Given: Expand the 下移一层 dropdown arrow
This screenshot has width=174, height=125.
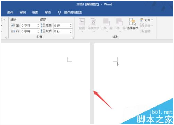Looking at the screenshot, I should coord(120,31).
